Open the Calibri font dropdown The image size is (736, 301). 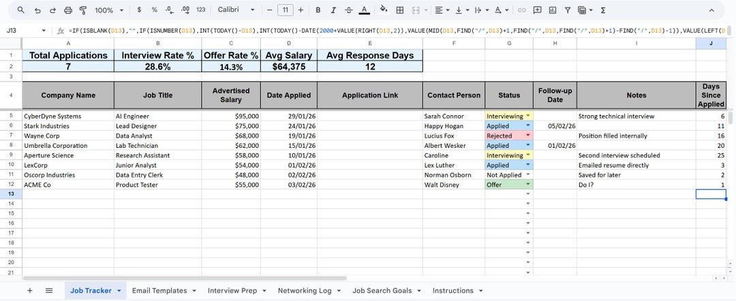click(x=236, y=10)
